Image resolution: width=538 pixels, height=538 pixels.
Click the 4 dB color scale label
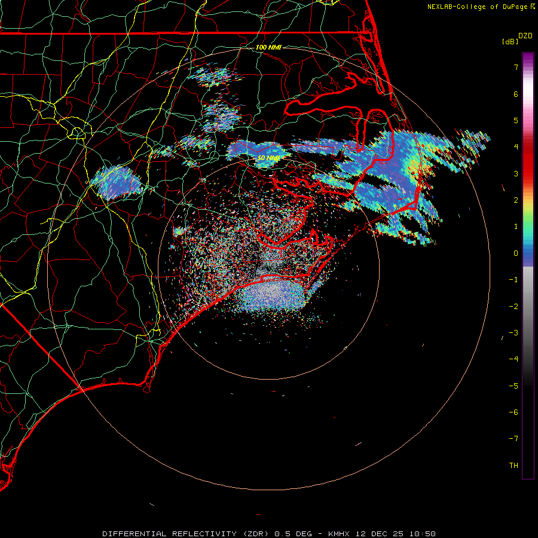(x=516, y=147)
